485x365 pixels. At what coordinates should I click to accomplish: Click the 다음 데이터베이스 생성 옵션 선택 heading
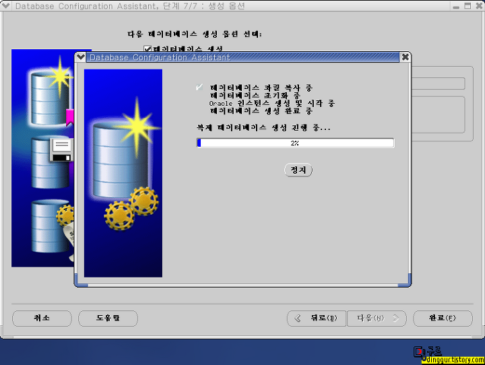pyautogui.click(x=195, y=34)
